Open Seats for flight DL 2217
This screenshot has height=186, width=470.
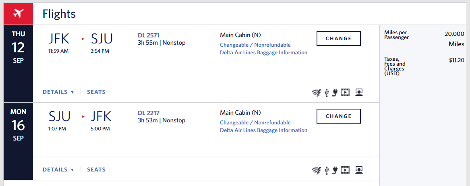tap(96, 169)
